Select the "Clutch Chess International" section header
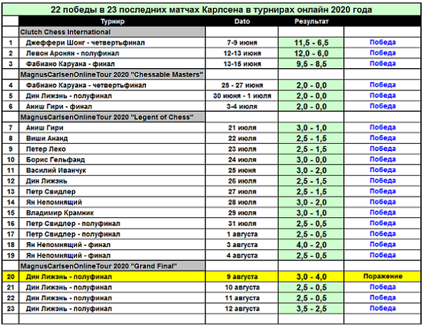423x325 pixels. click(x=66, y=32)
